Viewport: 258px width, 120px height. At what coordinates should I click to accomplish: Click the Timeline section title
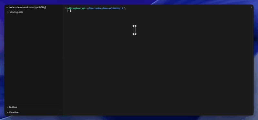14,113
